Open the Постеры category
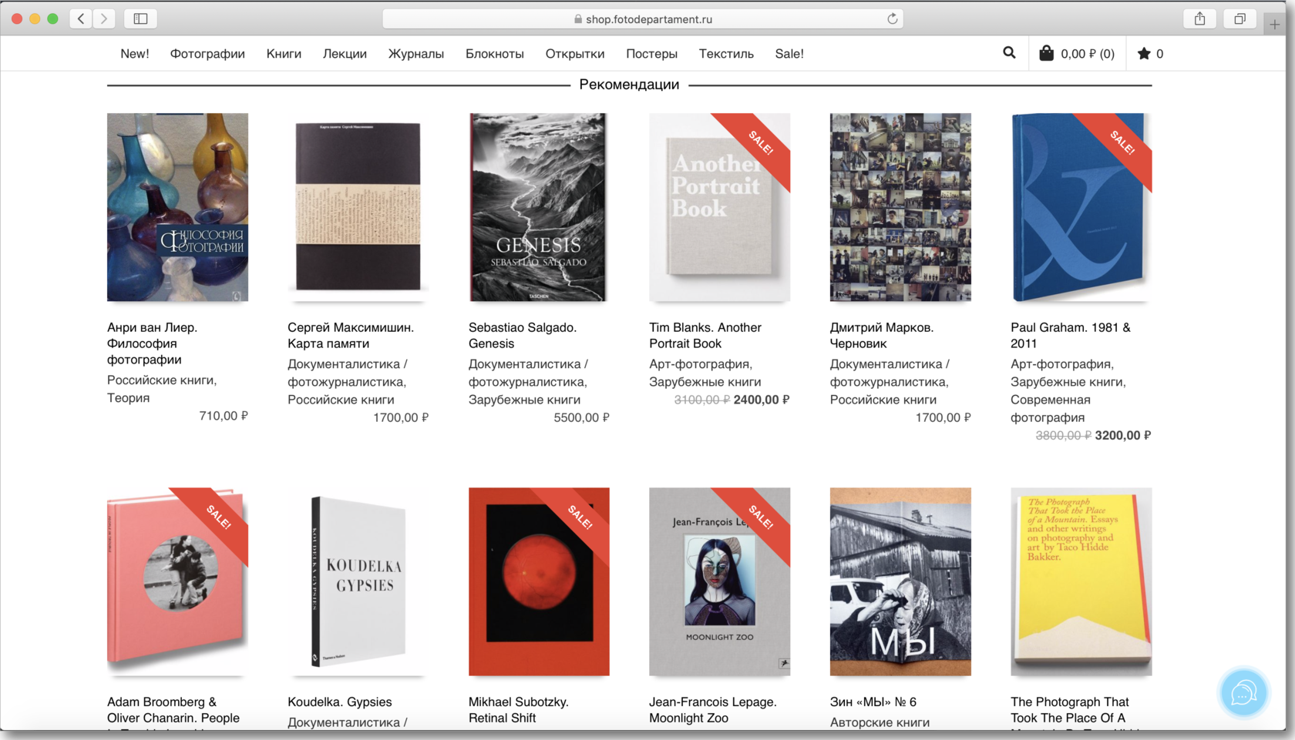The width and height of the screenshot is (1295, 740). 651,54
